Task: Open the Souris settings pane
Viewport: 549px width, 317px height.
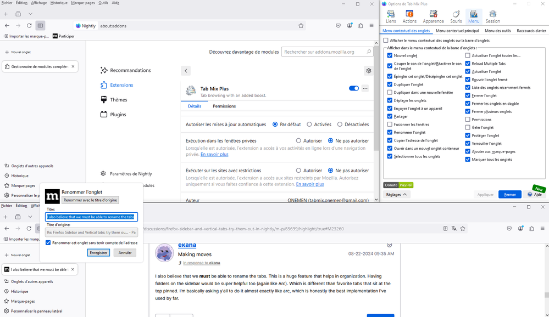Action: coord(456,16)
